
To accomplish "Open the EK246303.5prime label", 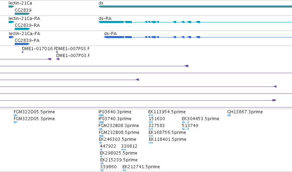I will (117, 139).
